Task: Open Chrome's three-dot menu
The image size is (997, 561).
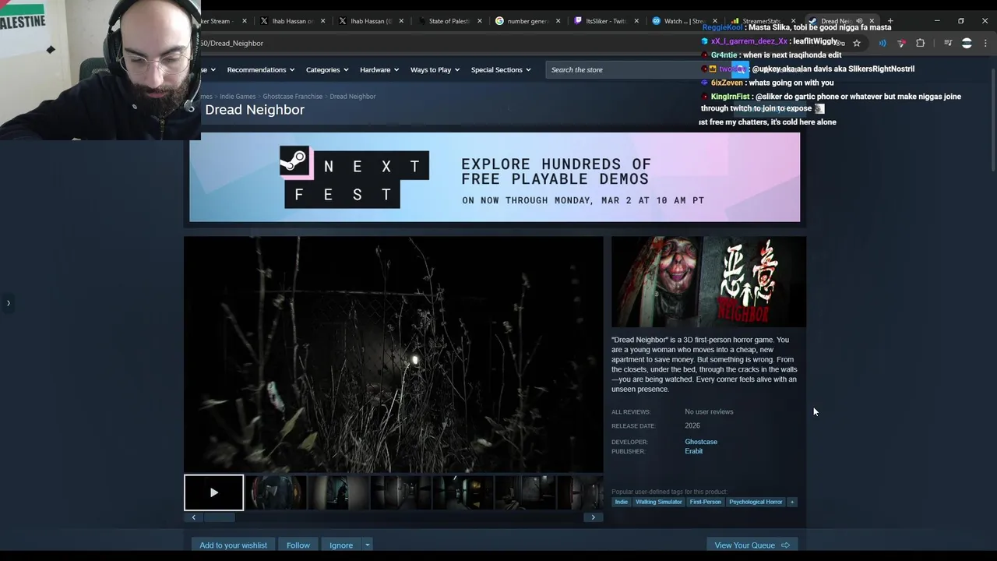Action: click(x=985, y=43)
